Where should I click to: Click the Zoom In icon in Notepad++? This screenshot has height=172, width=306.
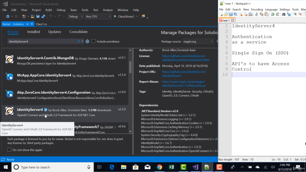point(295,14)
